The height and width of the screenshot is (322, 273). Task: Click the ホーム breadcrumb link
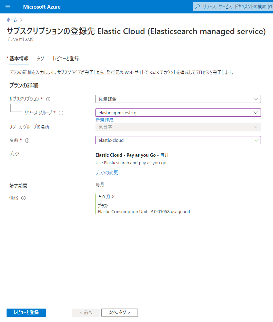pyautogui.click(x=12, y=20)
